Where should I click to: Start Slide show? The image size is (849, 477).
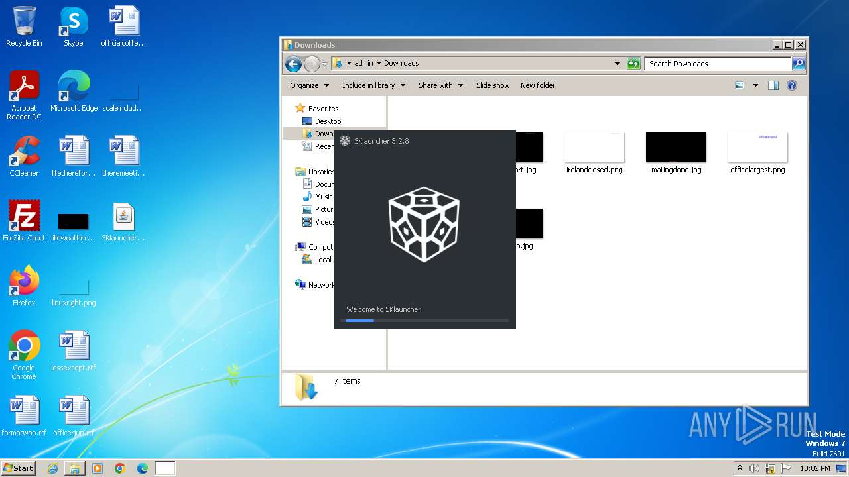[493, 85]
